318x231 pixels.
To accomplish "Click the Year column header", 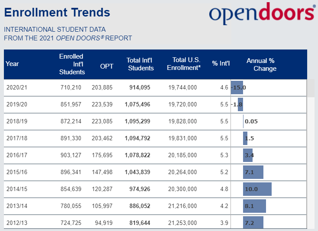I will tap(13, 64).
